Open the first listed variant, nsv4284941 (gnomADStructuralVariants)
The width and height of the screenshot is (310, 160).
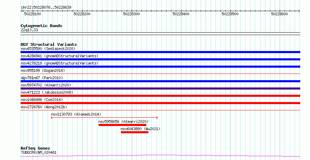point(60,56)
